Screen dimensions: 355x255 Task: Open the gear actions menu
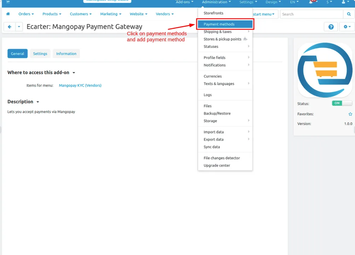[347, 27]
